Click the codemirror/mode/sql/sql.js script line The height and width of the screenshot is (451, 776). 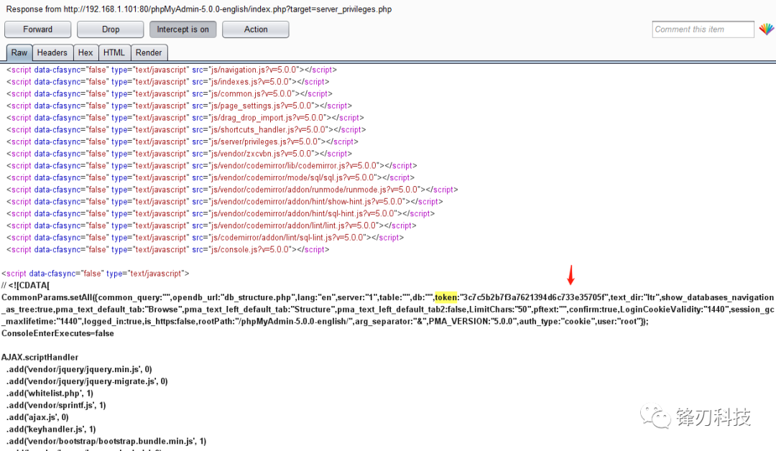[x=210, y=177]
